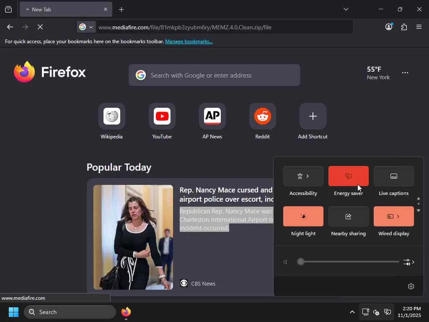Click the Firefox logo on the new tab page
The height and width of the screenshot is (322, 429).
pyautogui.click(x=49, y=72)
